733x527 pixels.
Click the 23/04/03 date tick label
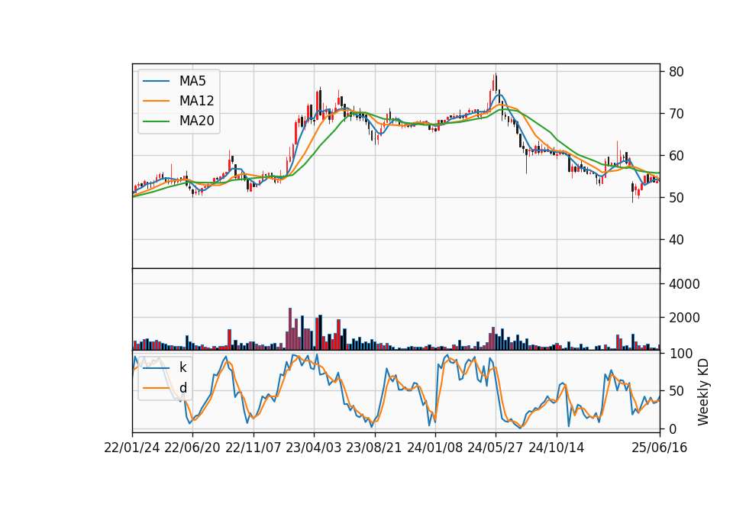[x=313, y=448]
